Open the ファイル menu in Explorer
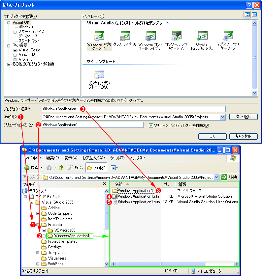The width and height of the screenshot is (262, 276). tap(32, 158)
